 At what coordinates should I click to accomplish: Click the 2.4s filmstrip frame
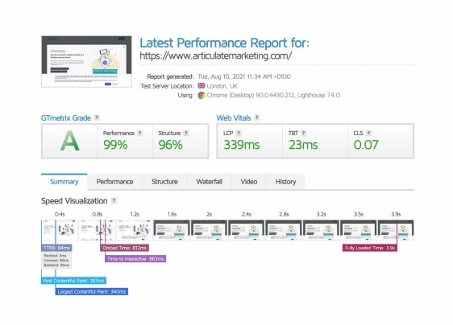point(247,230)
